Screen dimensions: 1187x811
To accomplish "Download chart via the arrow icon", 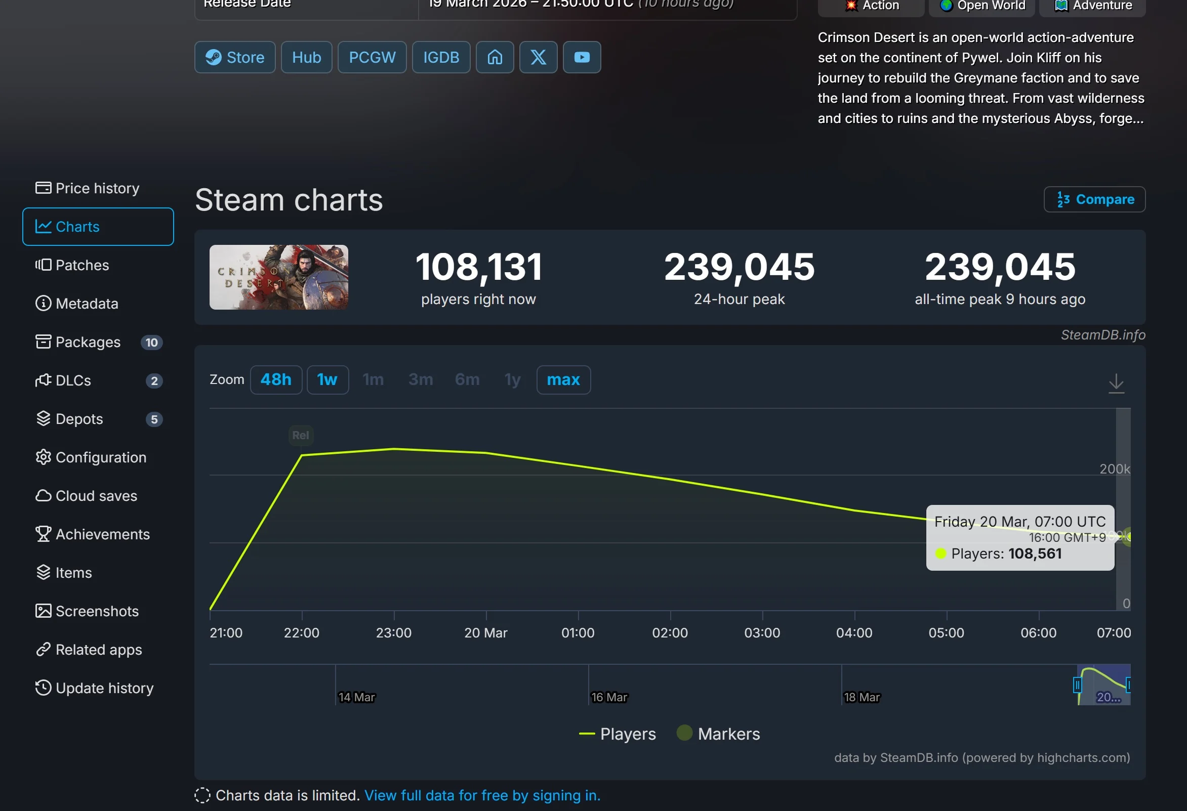I will [1116, 383].
